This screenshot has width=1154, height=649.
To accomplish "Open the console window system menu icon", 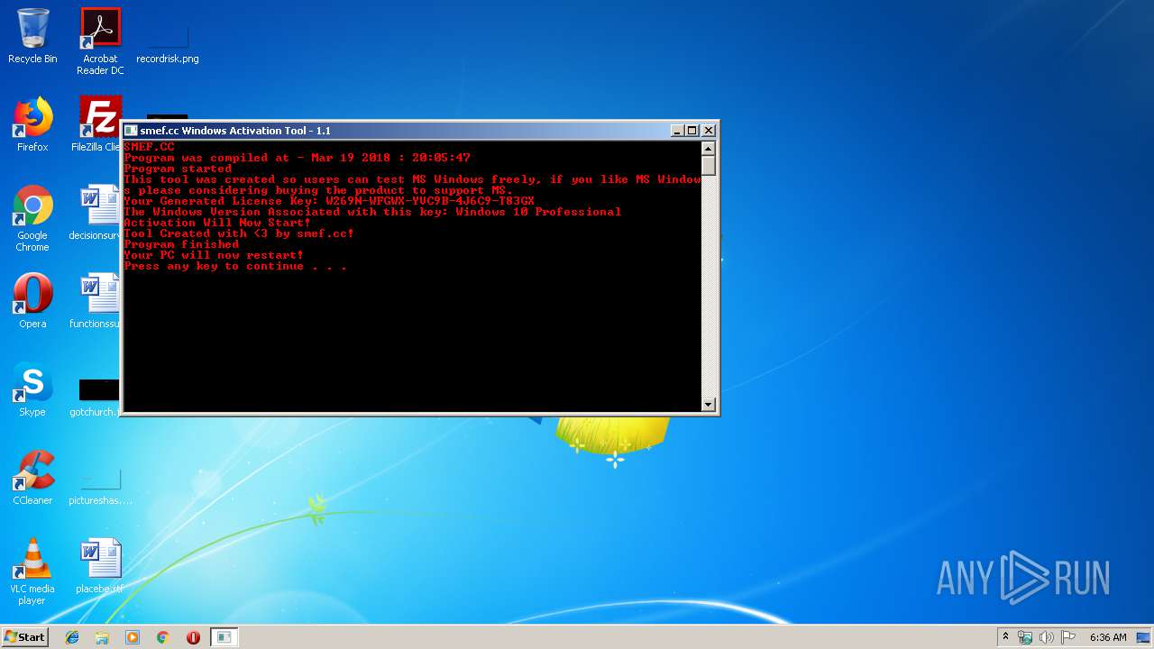I will [131, 131].
